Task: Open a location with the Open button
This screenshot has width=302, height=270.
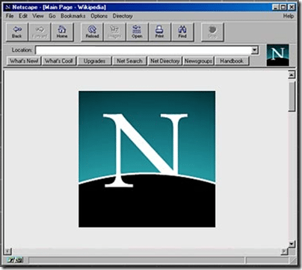Action: (137, 32)
